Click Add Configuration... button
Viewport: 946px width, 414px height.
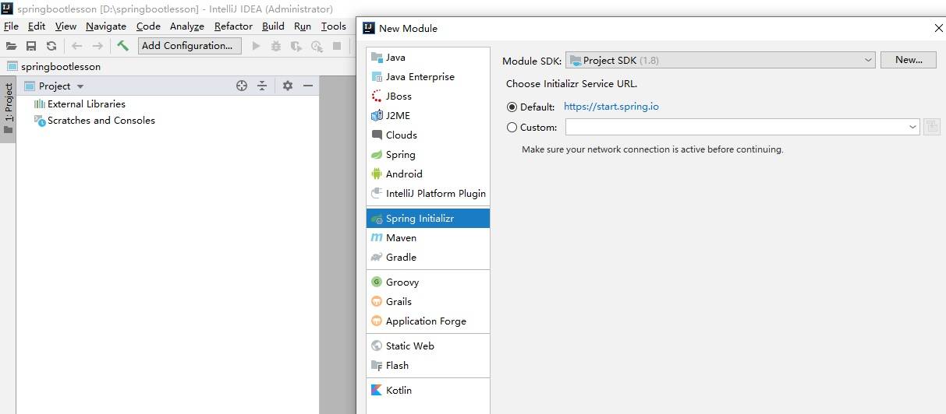click(187, 46)
